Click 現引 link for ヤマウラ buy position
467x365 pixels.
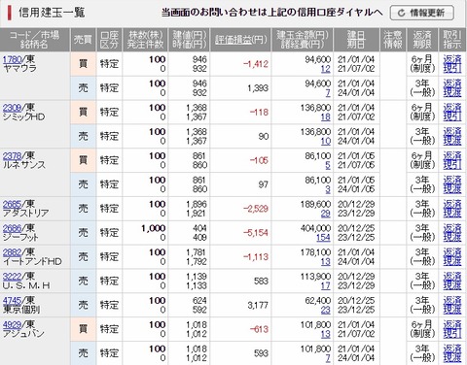452,69
